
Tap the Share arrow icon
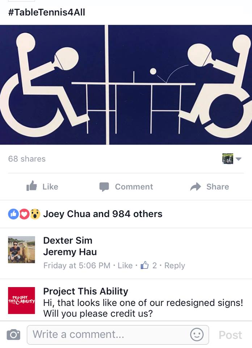click(196, 187)
